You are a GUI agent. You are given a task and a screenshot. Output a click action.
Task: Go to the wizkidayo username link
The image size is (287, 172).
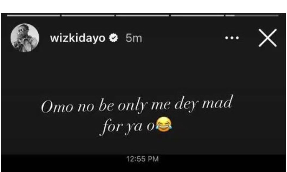[78, 38]
